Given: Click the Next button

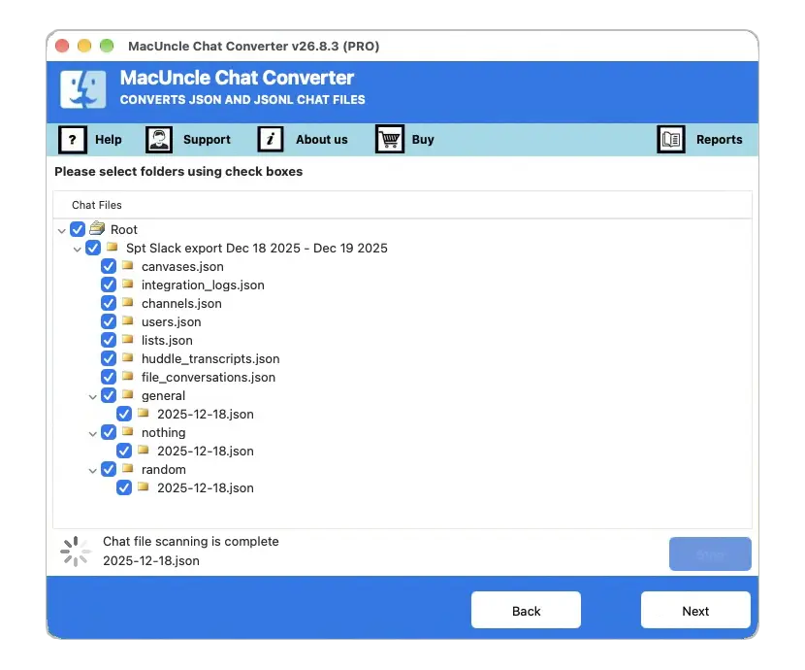Looking at the screenshot, I should tap(695, 610).
